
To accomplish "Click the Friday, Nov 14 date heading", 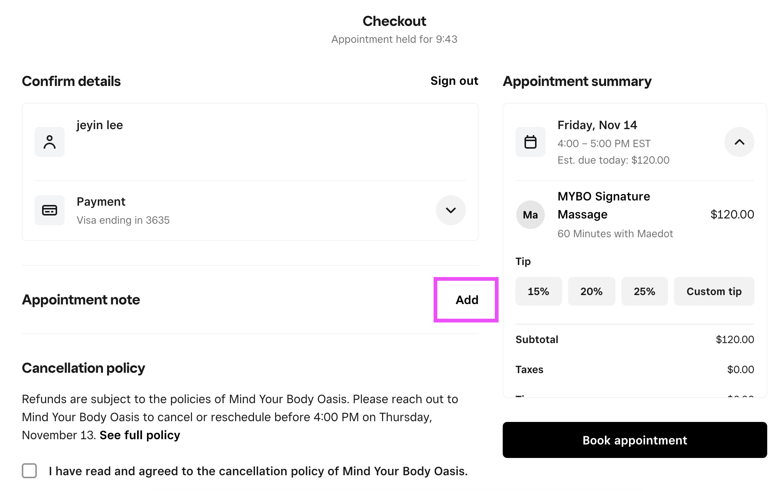I will point(597,125).
